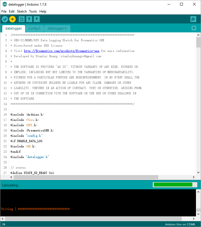Click the editor scroll right arrow

point(194,177)
